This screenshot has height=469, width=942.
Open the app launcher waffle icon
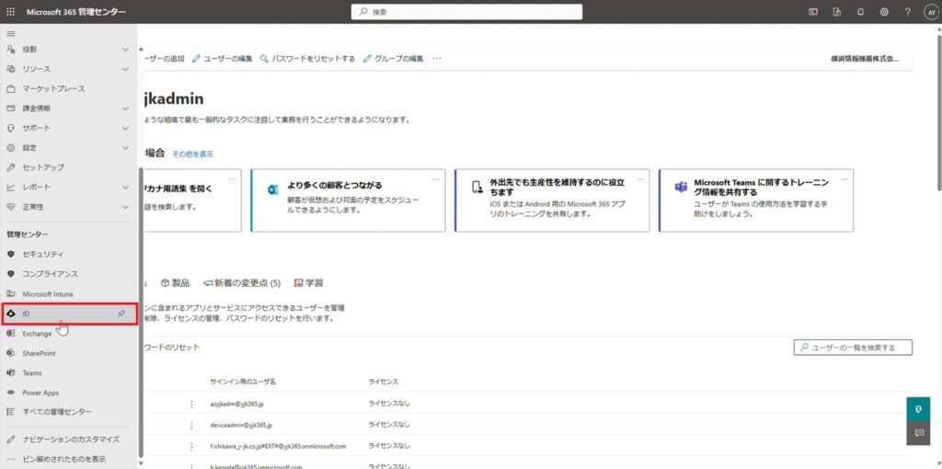pos(10,11)
